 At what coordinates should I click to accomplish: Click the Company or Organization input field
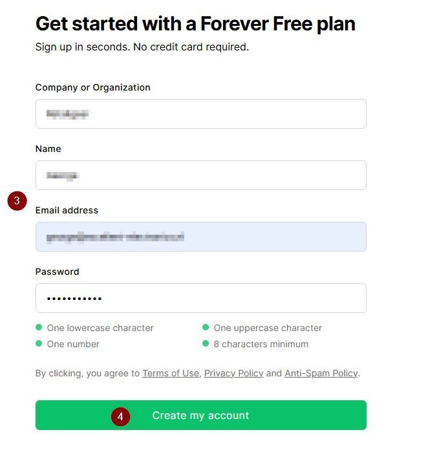200,114
